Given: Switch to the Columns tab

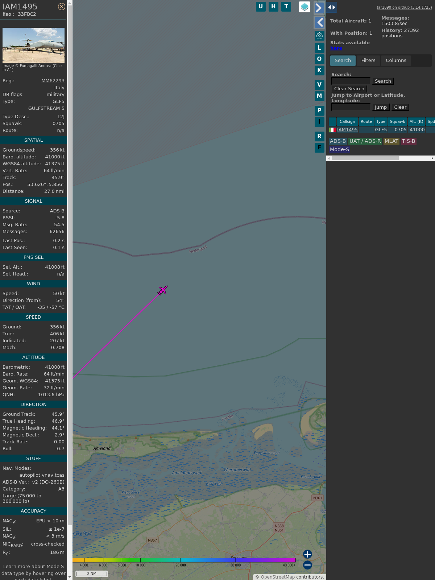Looking at the screenshot, I should click(x=396, y=61).
